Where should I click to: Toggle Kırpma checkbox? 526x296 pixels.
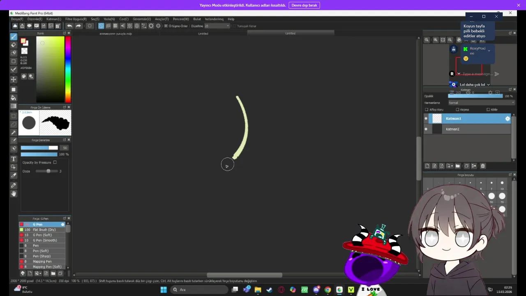point(457,110)
